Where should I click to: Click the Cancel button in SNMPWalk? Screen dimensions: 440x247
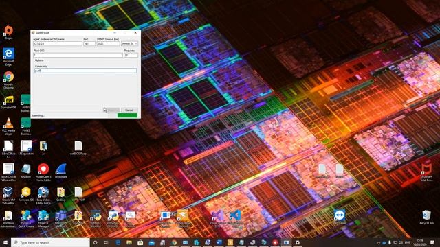[129, 110]
